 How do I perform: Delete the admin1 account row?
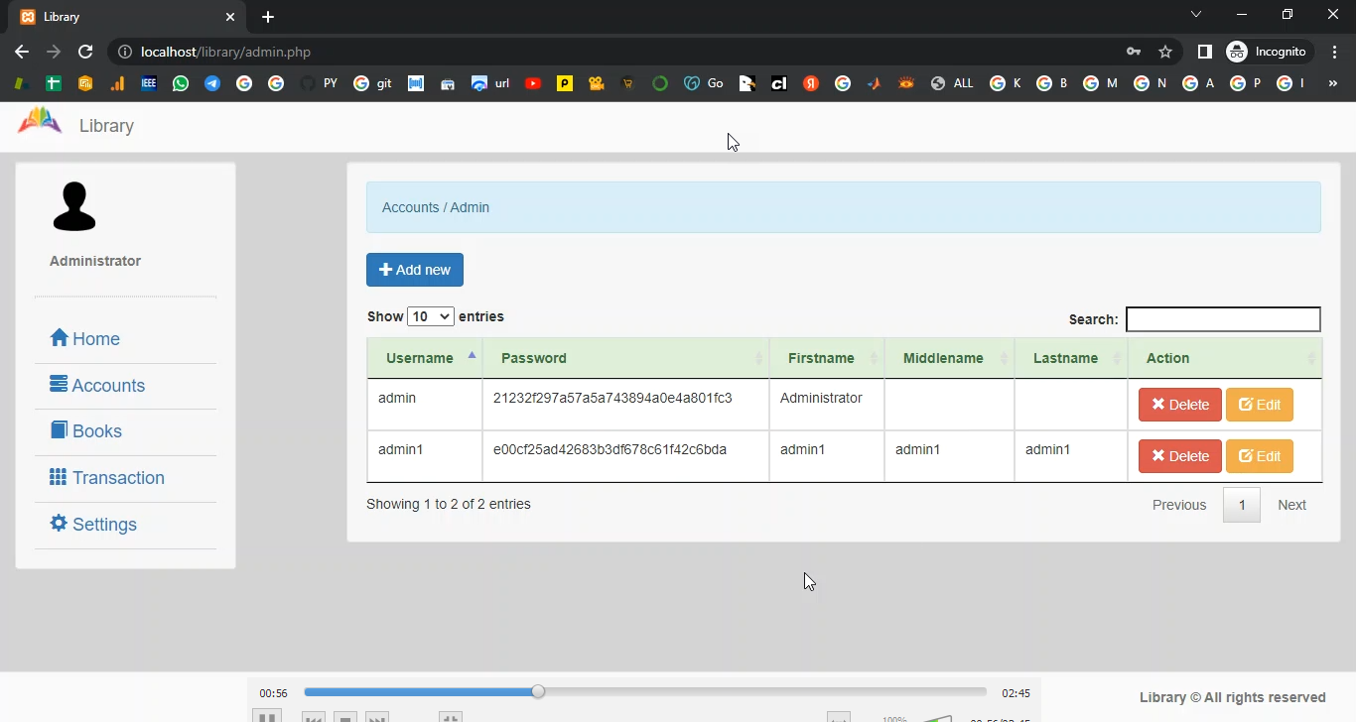click(x=1179, y=456)
